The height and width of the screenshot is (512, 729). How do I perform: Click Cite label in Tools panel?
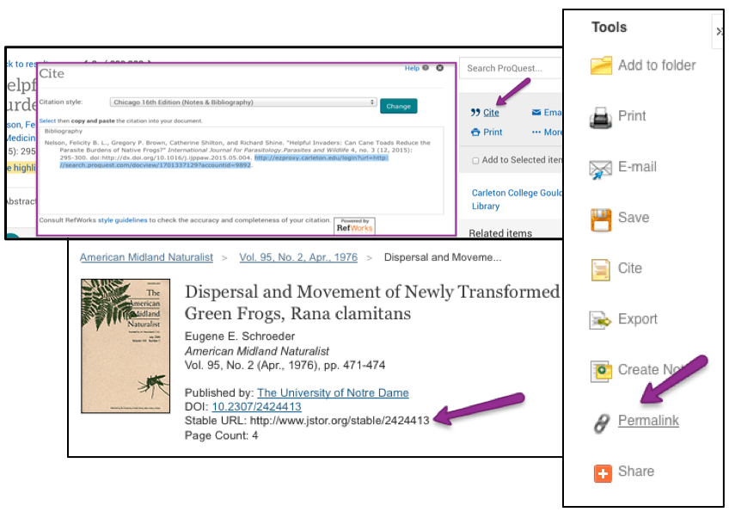tap(629, 268)
